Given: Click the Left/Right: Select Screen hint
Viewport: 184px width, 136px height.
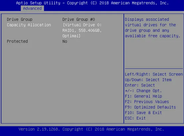Looking at the screenshot, I should 154,74.
